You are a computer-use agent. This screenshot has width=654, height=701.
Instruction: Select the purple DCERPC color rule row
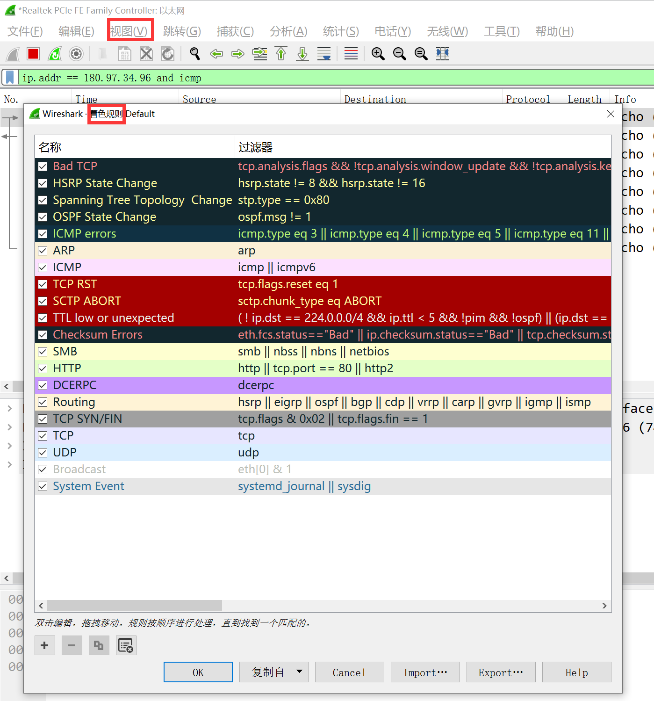click(x=323, y=385)
